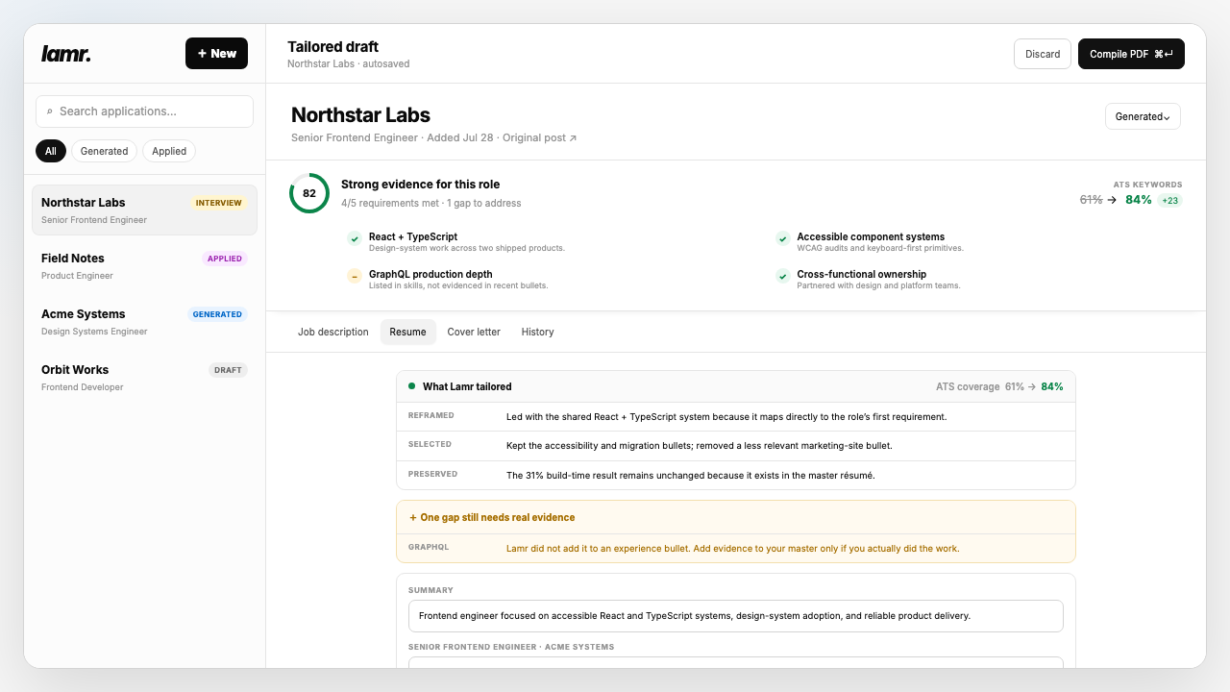Discard the tailored draft
This screenshot has height=692, width=1230.
pos(1043,54)
